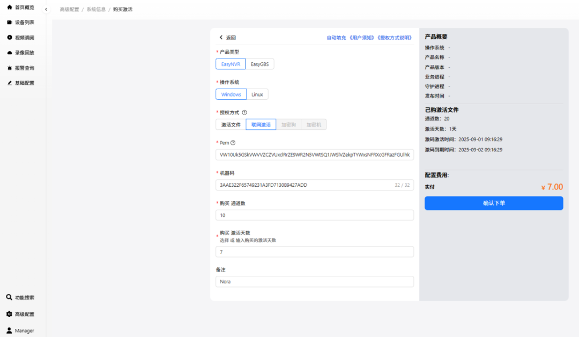Select EasyGBS product type
Viewport: 579px width, 337px height.
(x=259, y=64)
